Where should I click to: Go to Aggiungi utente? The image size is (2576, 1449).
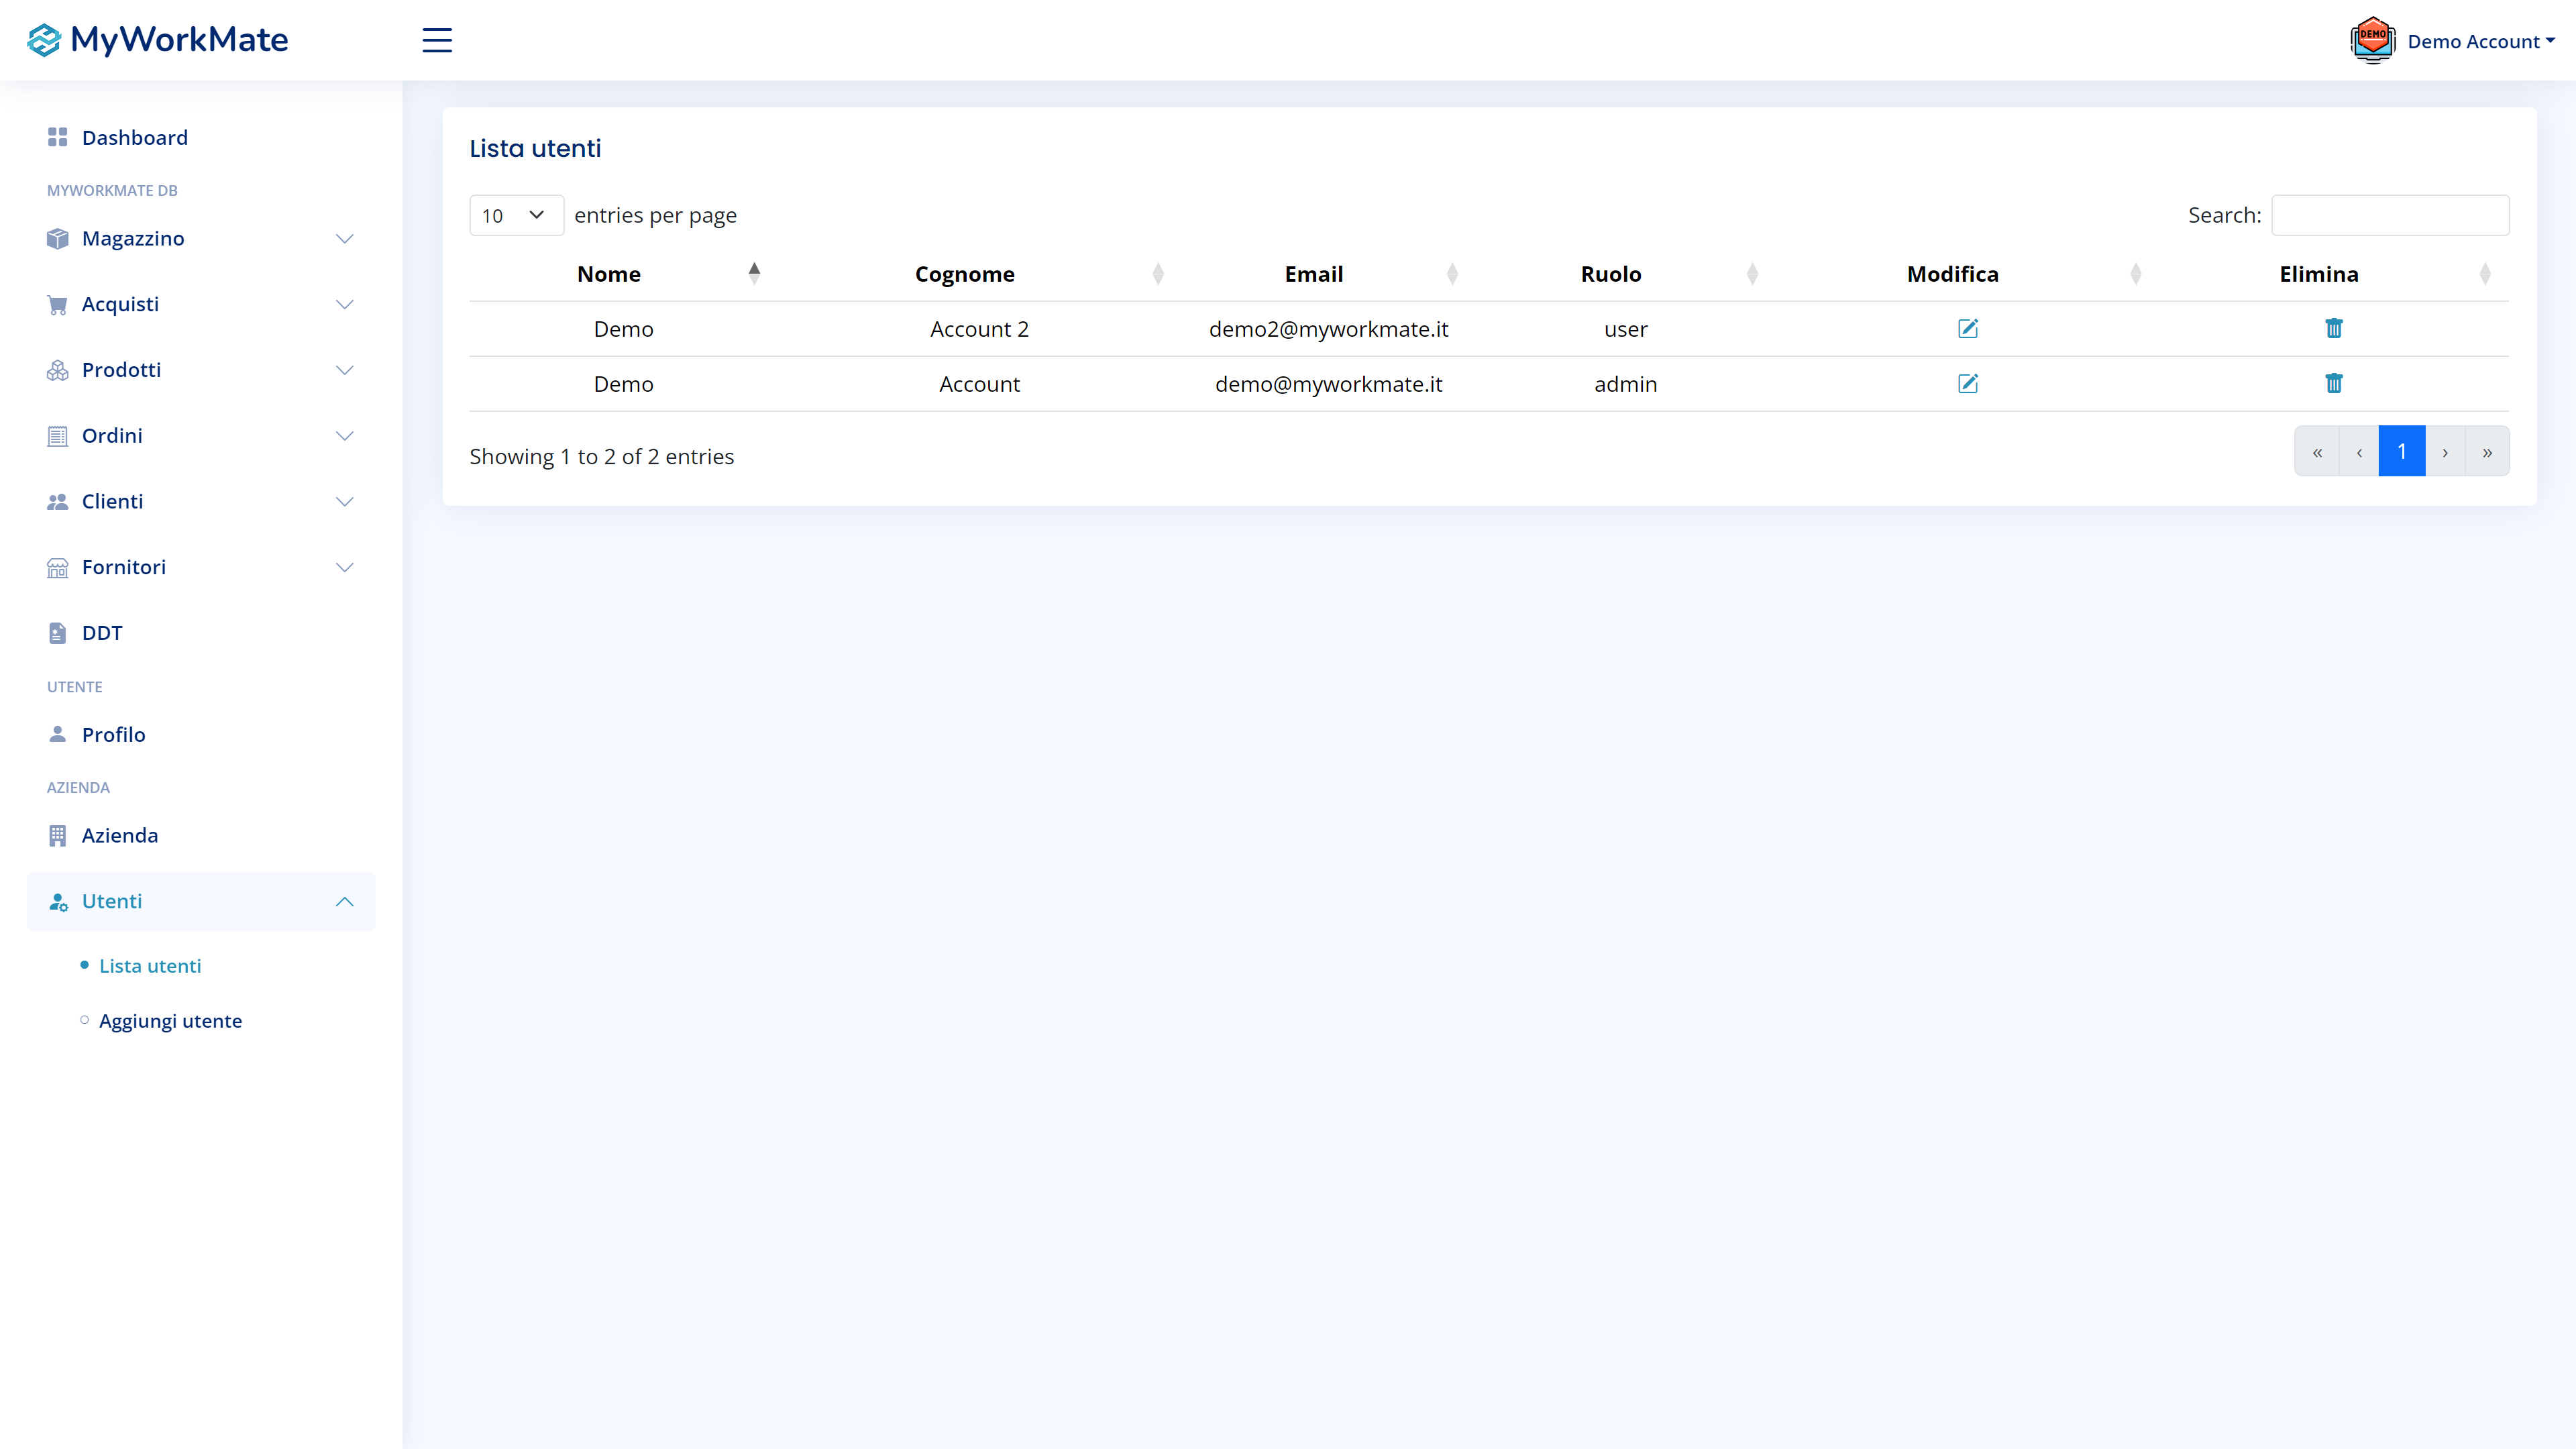pos(170,1021)
